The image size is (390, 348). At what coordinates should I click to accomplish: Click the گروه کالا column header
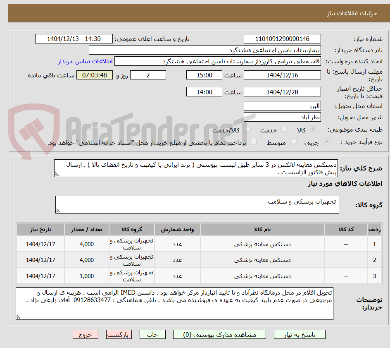[x=131, y=229]
